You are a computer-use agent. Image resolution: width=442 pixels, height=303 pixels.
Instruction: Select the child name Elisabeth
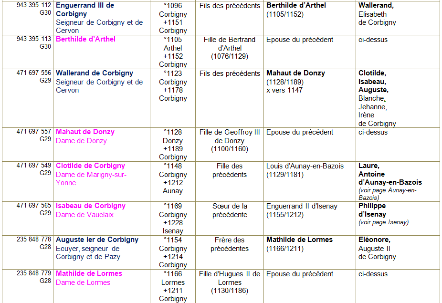coord(372,14)
